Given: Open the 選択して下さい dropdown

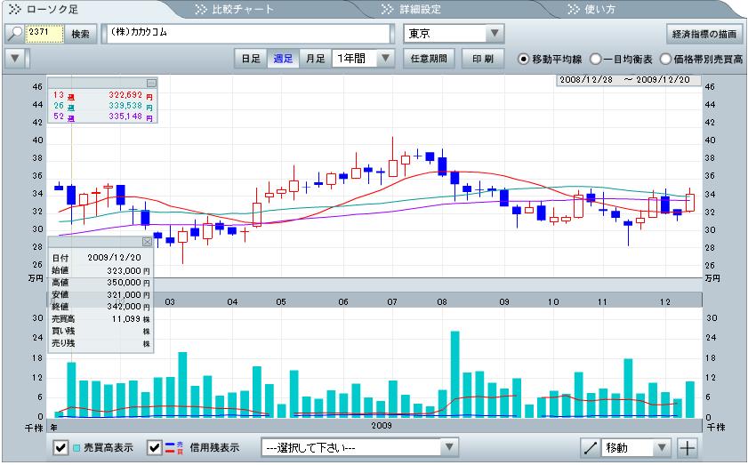Looking at the screenshot, I should (449, 447).
